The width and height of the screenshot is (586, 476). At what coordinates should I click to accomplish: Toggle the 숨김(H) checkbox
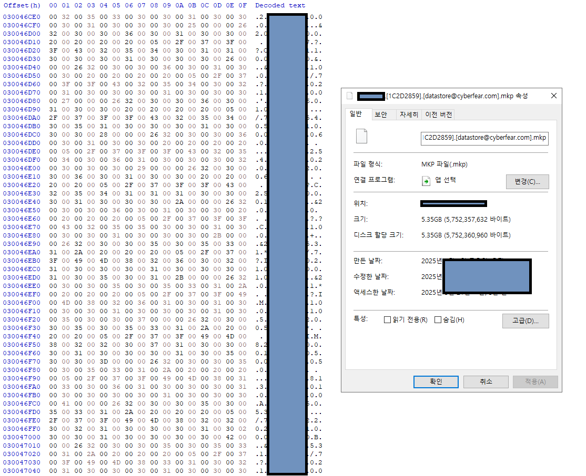pos(438,320)
